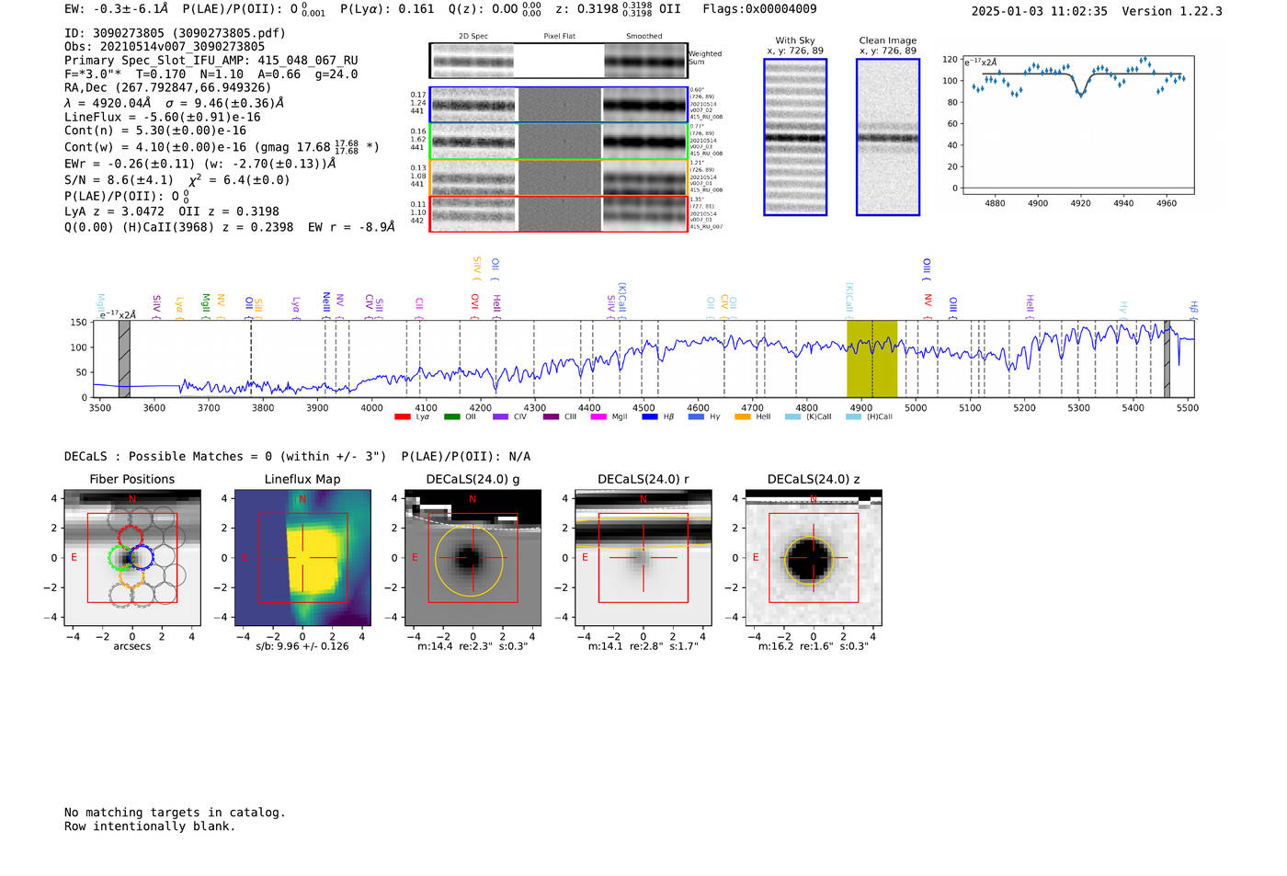Click the gray hatched region near 3550
This screenshot has height=876, width=1287.
[124, 359]
